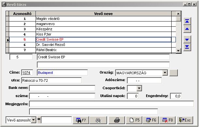Click the search value field after equals sign
199x128 pixels.
56,120
